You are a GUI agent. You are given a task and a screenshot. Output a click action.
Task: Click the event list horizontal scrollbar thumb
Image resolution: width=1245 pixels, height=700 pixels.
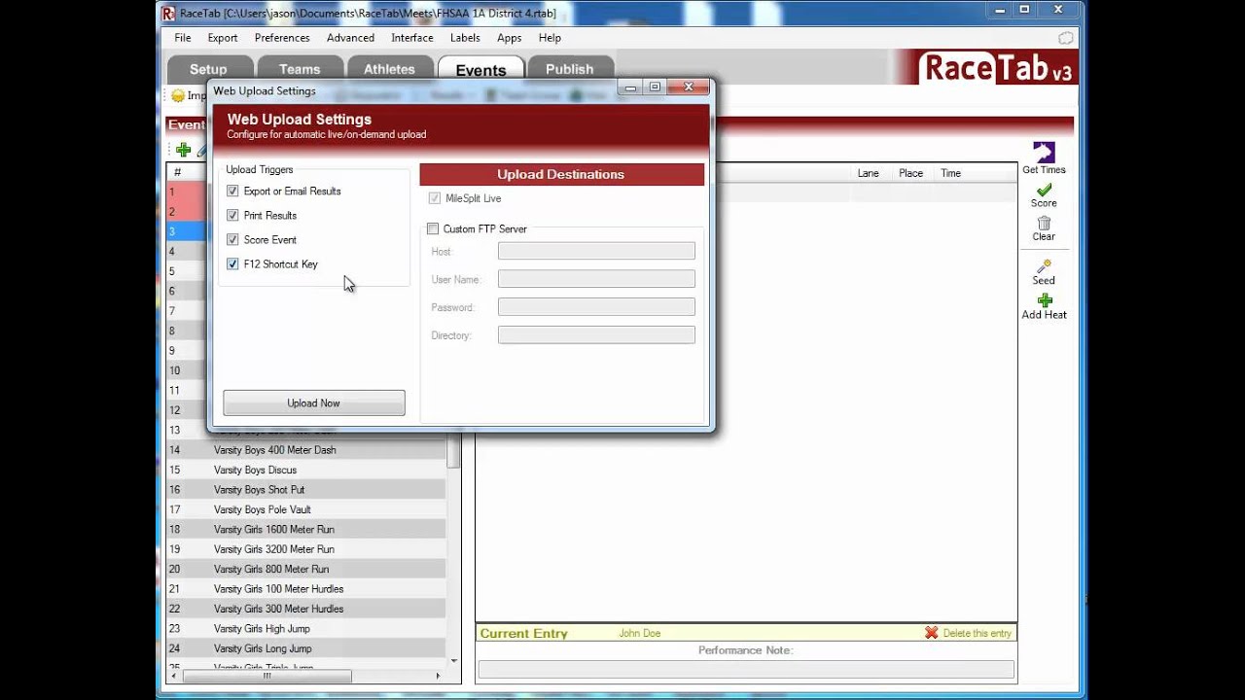pos(267,675)
